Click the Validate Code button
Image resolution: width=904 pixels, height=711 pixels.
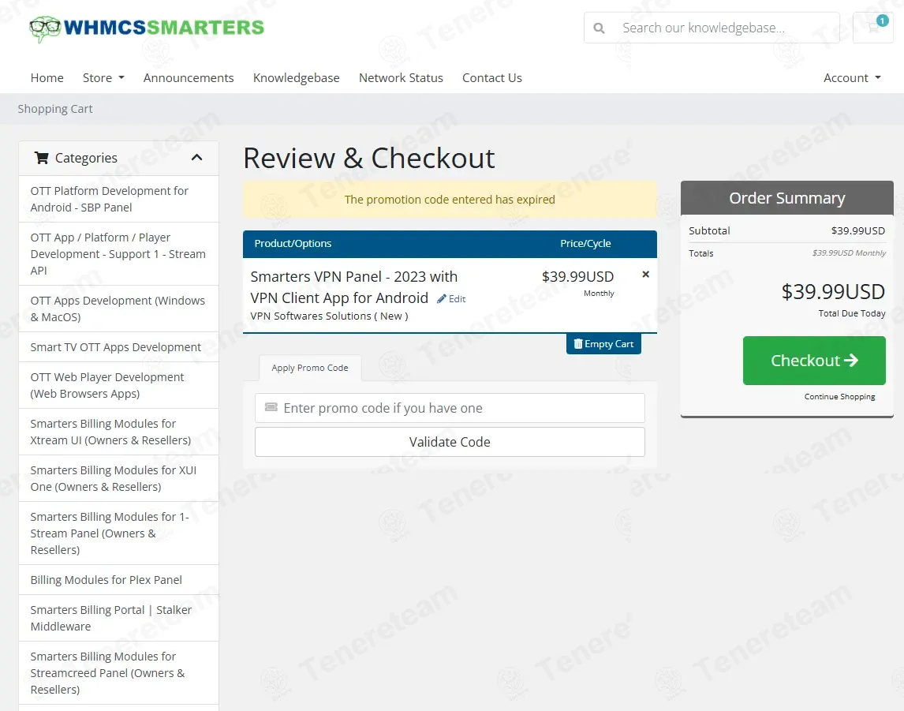450,442
